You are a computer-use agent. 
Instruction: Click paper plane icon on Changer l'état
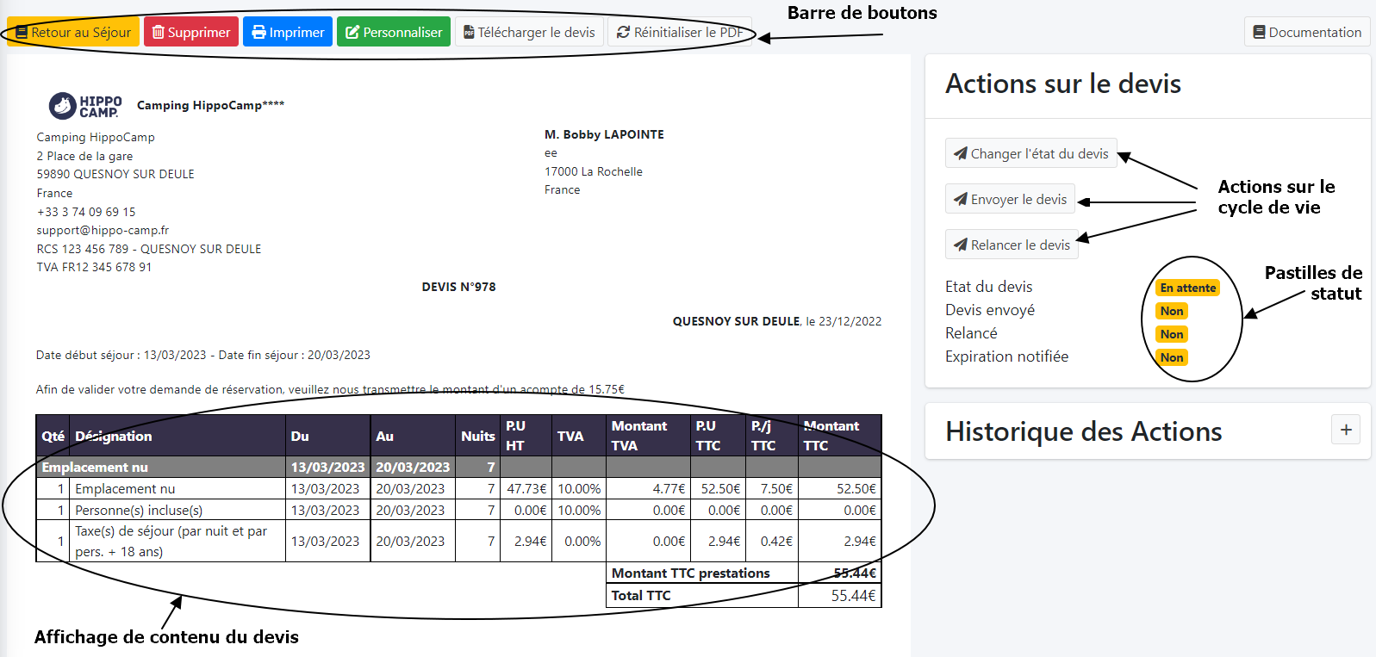[960, 153]
